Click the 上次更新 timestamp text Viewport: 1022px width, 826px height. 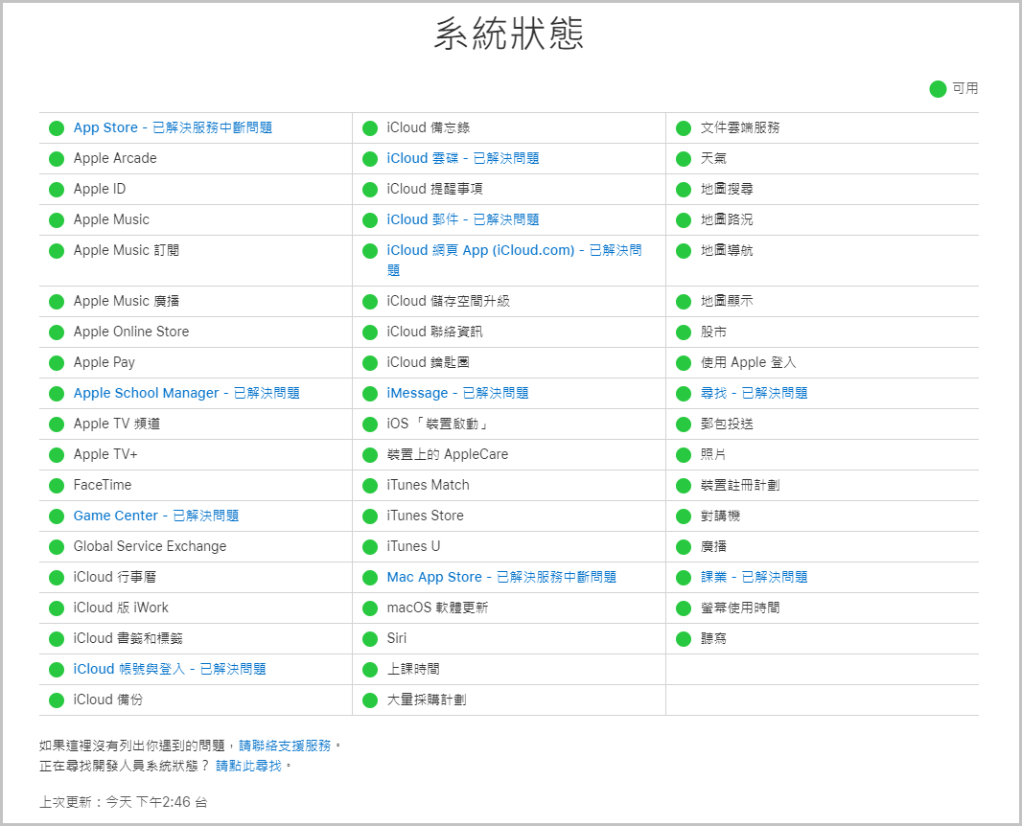pos(123,802)
